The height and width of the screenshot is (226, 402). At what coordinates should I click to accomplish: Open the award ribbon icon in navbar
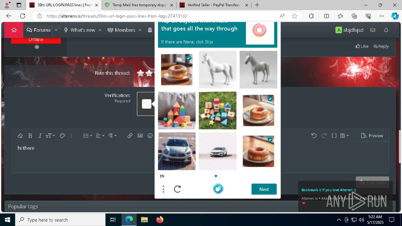click(150, 30)
